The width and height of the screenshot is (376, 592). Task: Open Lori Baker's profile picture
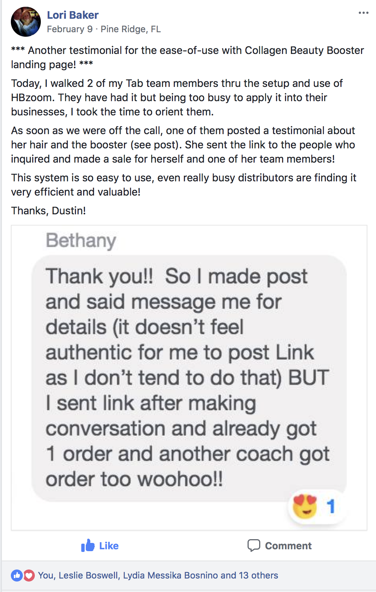point(26,22)
